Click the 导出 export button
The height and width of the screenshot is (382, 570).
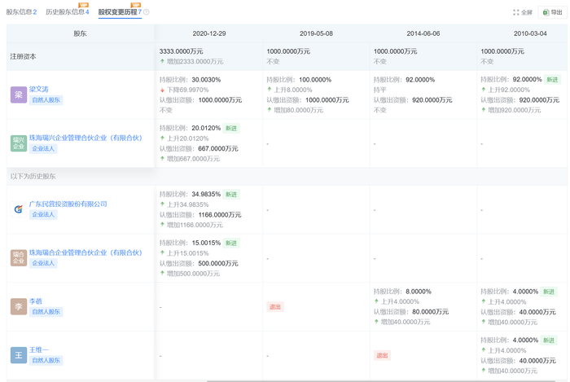pos(553,12)
